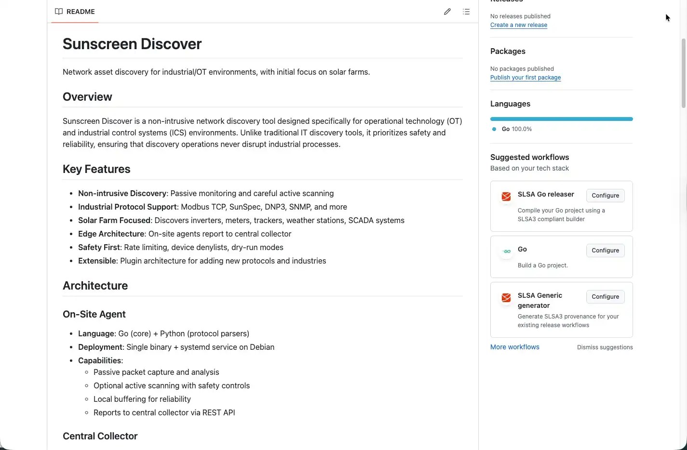This screenshot has width=687, height=450.
Task: Click the book icon beside README
Action: pyautogui.click(x=59, y=12)
